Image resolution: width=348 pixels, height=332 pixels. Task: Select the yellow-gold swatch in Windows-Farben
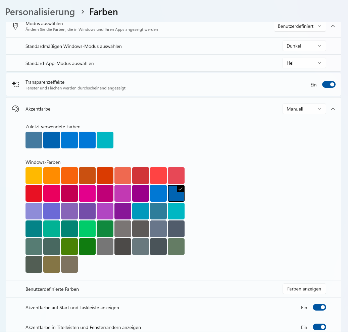34,176
